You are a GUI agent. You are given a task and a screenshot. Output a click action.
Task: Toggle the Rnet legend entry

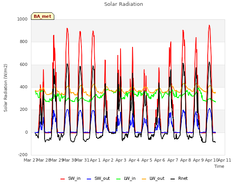[179, 179]
